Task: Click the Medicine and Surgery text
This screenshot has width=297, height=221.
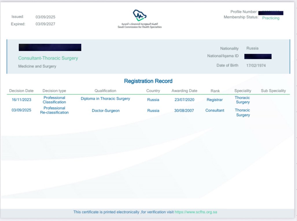Action: click(x=37, y=66)
